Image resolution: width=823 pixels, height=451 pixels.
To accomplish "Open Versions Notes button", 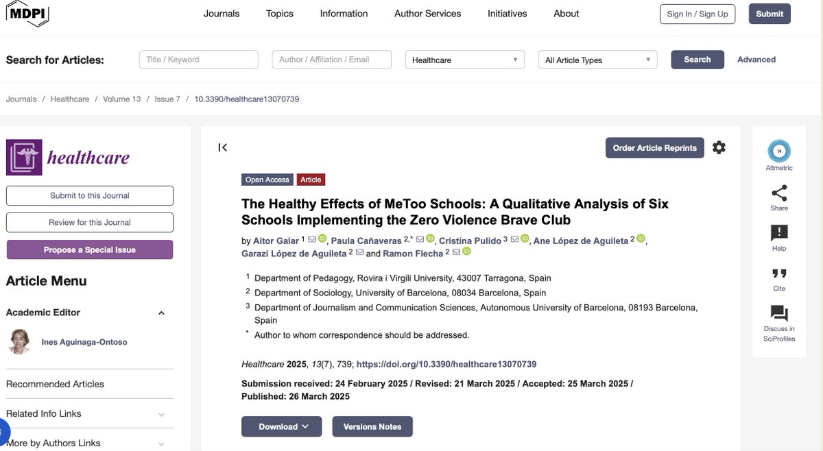I will coord(372,426).
